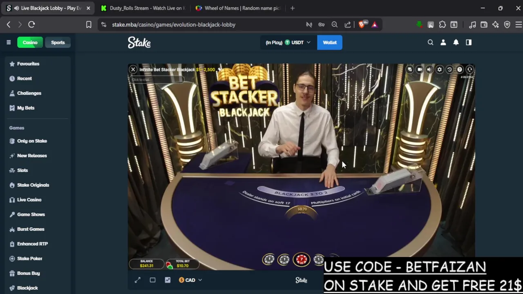Open the media music note icon
This screenshot has height=294, width=523.
pos(472,24)
